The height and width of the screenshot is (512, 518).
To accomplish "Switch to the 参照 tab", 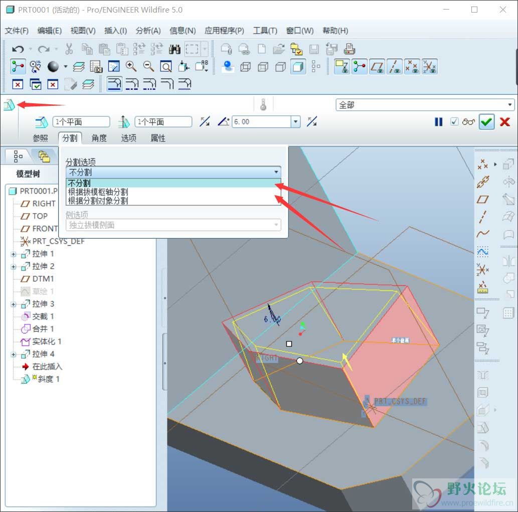I will click(40, 138).
